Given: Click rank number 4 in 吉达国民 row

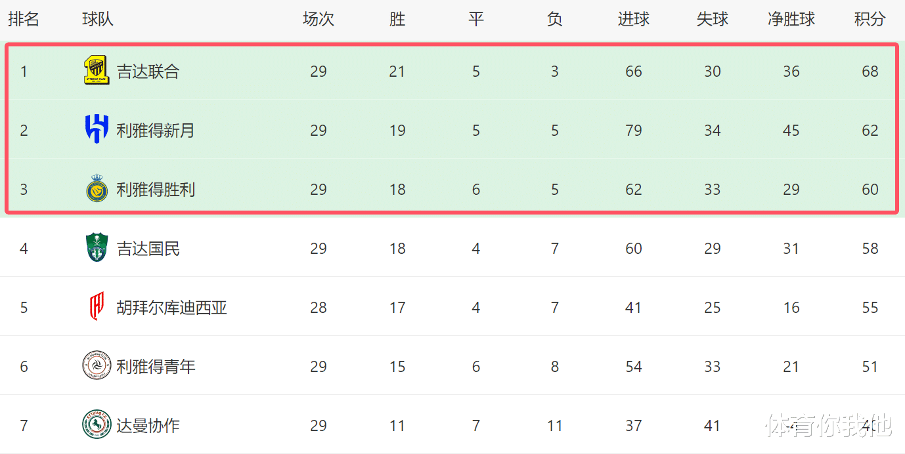Looking at the screenshot, I should (x=24, y=249).
